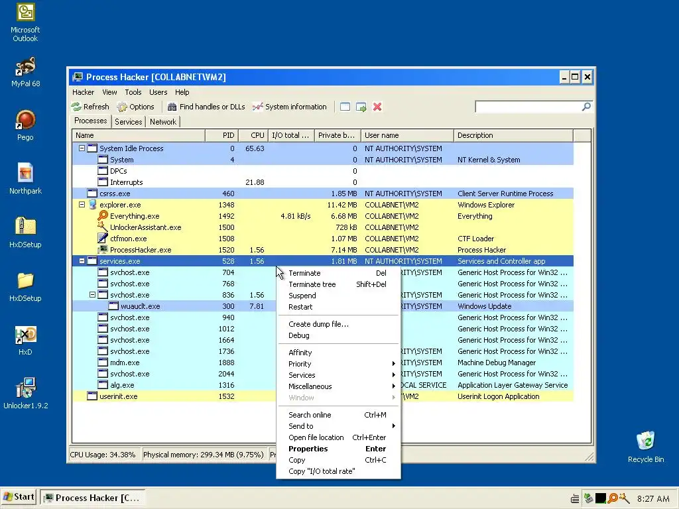Choose Restart from context menu
This screenshot has width=679, height=509.
[338, 307]
